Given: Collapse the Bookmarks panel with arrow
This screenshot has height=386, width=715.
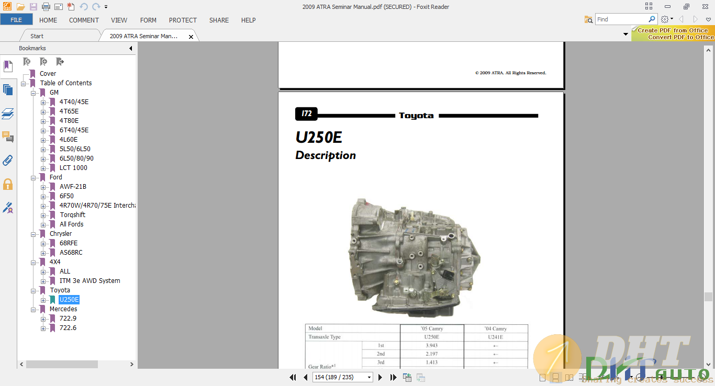Looking at the screenshot, I should [130, 49].
